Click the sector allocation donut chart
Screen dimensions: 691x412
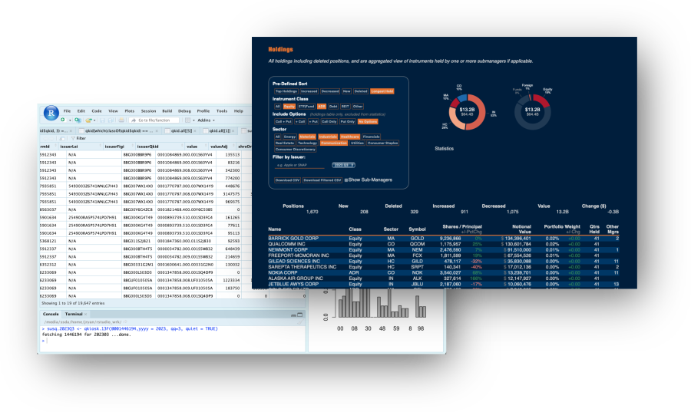tap(467, 112)
